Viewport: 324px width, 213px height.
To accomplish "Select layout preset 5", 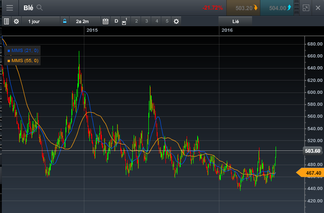I will 167,21.
